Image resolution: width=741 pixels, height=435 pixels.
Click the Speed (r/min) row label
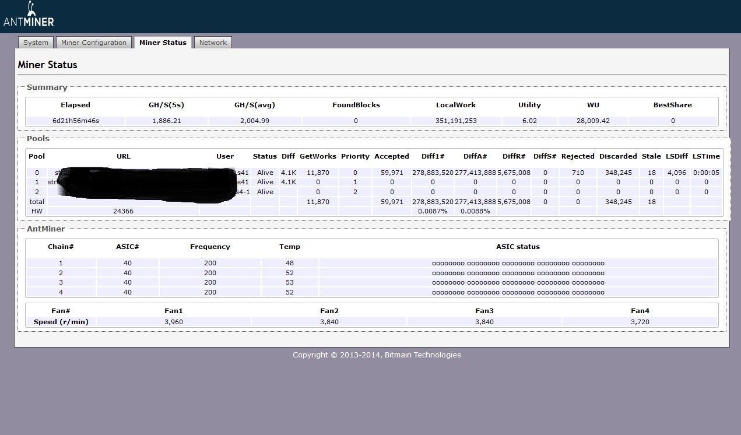pos(61,322)
